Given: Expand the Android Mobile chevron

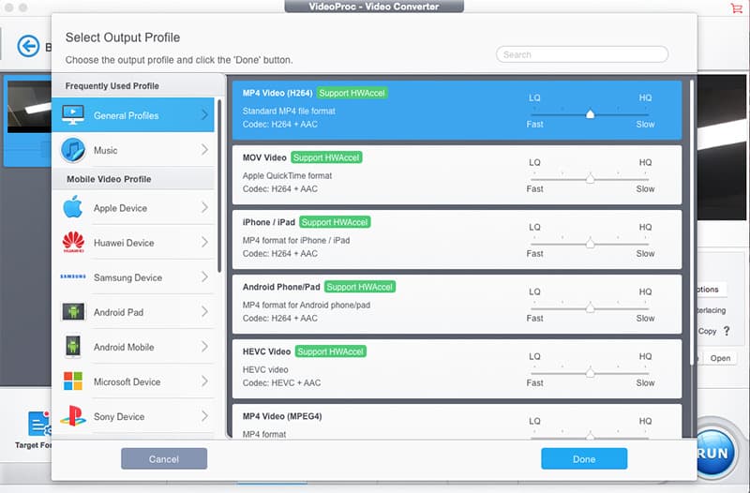Looking at the screenshot, I should pyautogui.click(x=204, y=346).
